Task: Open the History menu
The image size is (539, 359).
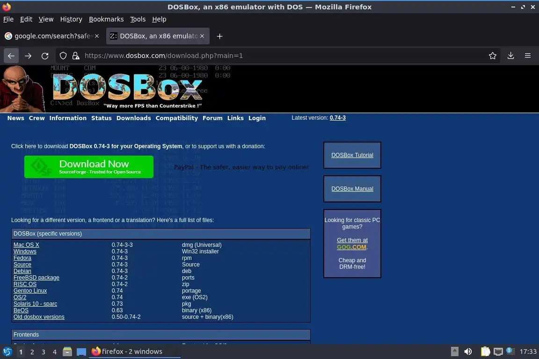Action: (71, 19)
